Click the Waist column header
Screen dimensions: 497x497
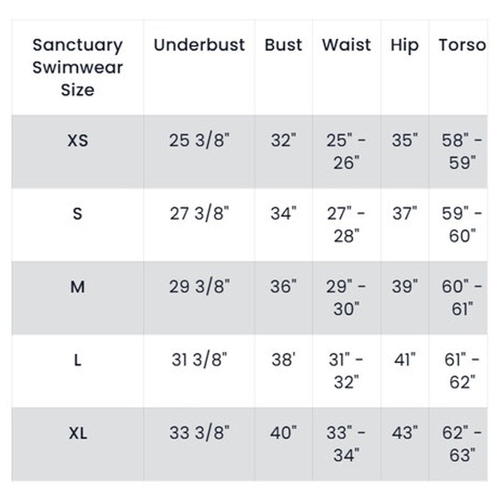click(x=346, y=45)
